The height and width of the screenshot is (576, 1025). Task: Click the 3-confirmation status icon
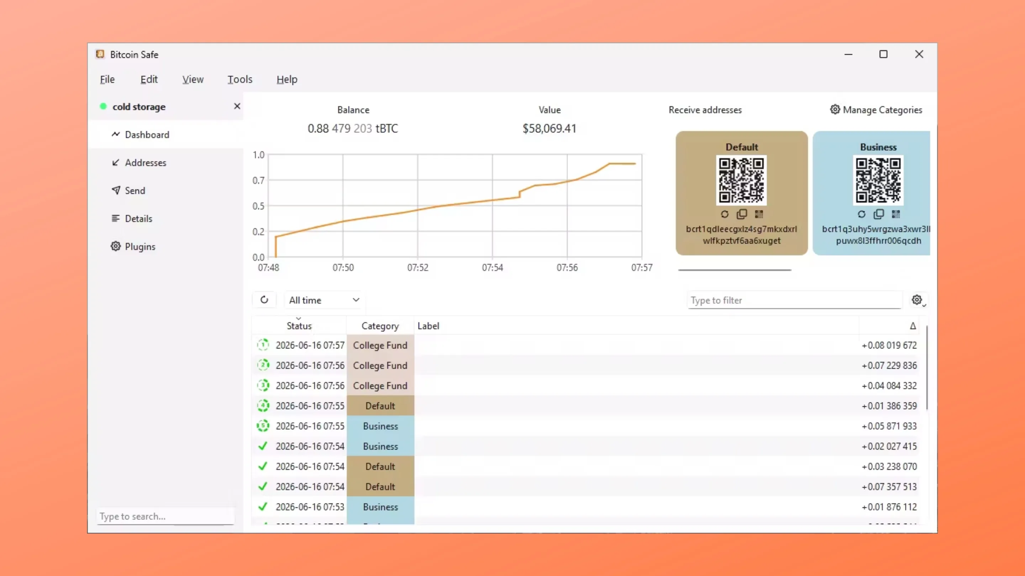pos(263,385)
